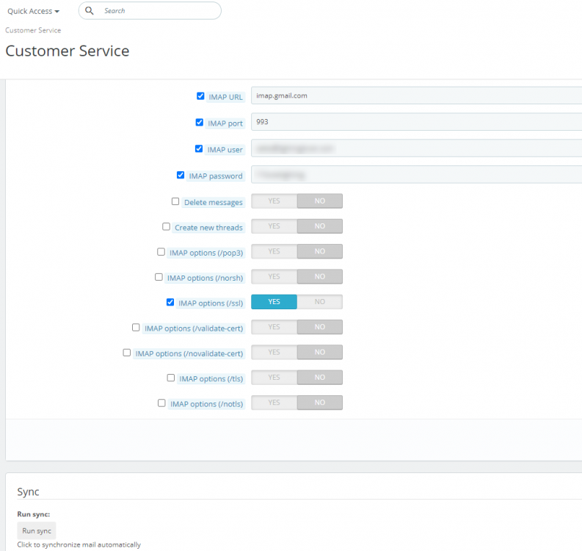Edit the IMAP URL field imap.gmail.com

(416, 96)
